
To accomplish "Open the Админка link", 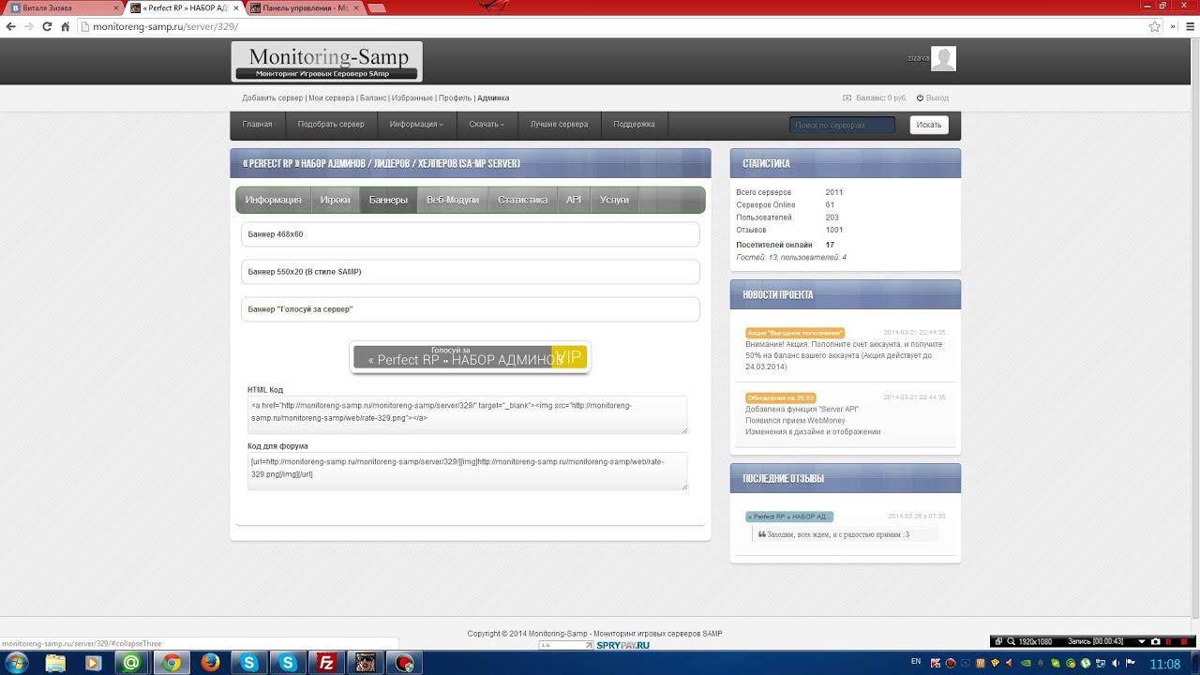I will (x=493, y=97).
